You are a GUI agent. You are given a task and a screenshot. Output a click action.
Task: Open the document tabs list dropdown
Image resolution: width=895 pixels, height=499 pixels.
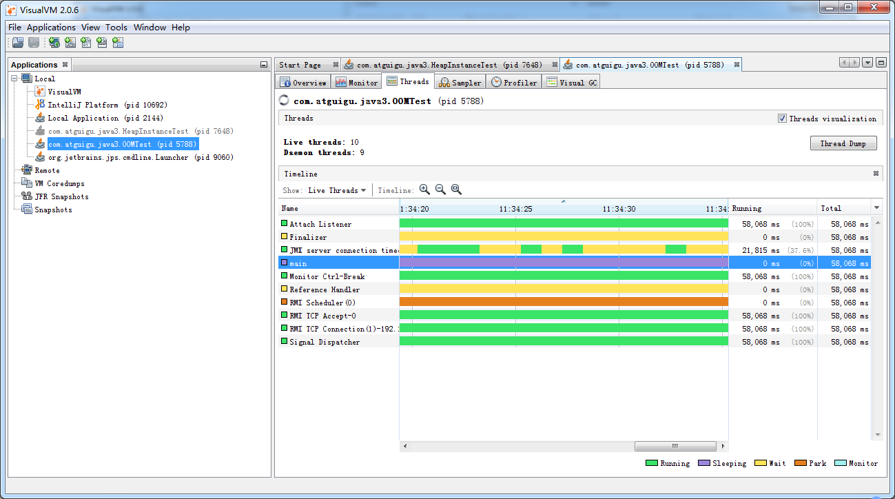click(867, 63)
